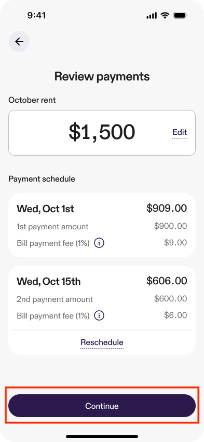Screen dimensions: 204x442
Task: Tap the 2nd payment amount label
Action: click(55, 299)
